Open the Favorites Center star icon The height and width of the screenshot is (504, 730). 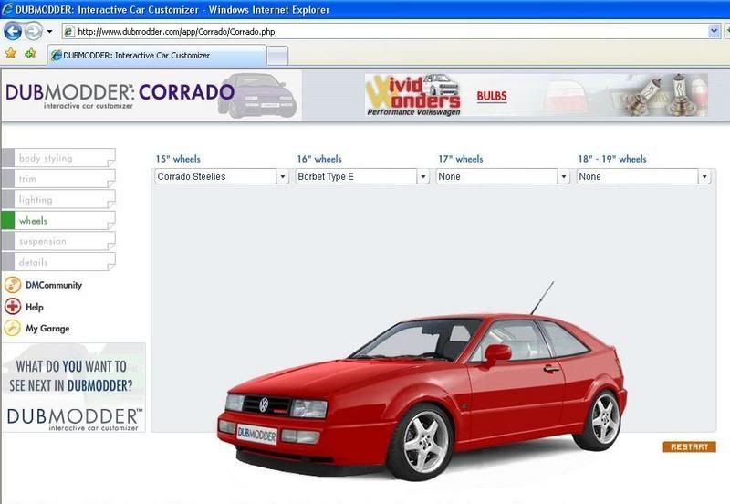click(11, 54)
